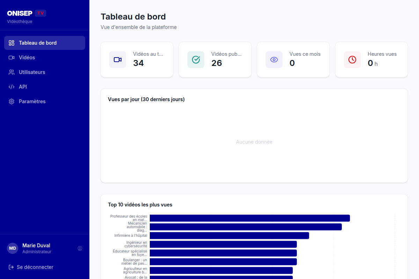Click the gear icon beside Paramètres
419x279 pixels.
(x=12, y=101)
